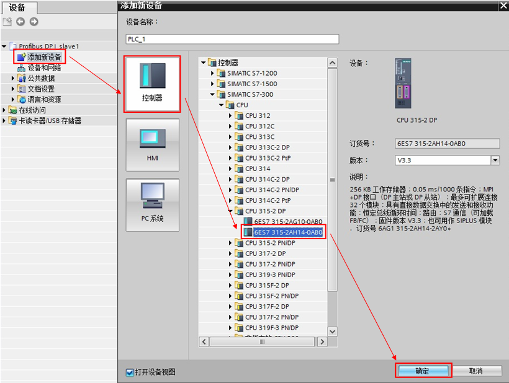
Task: Collapse the 控制器 root node
Action: 204,63
